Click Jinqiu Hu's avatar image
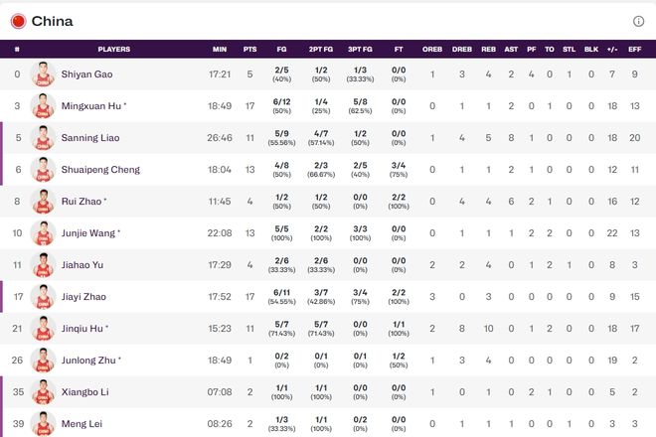 point(43,329)
